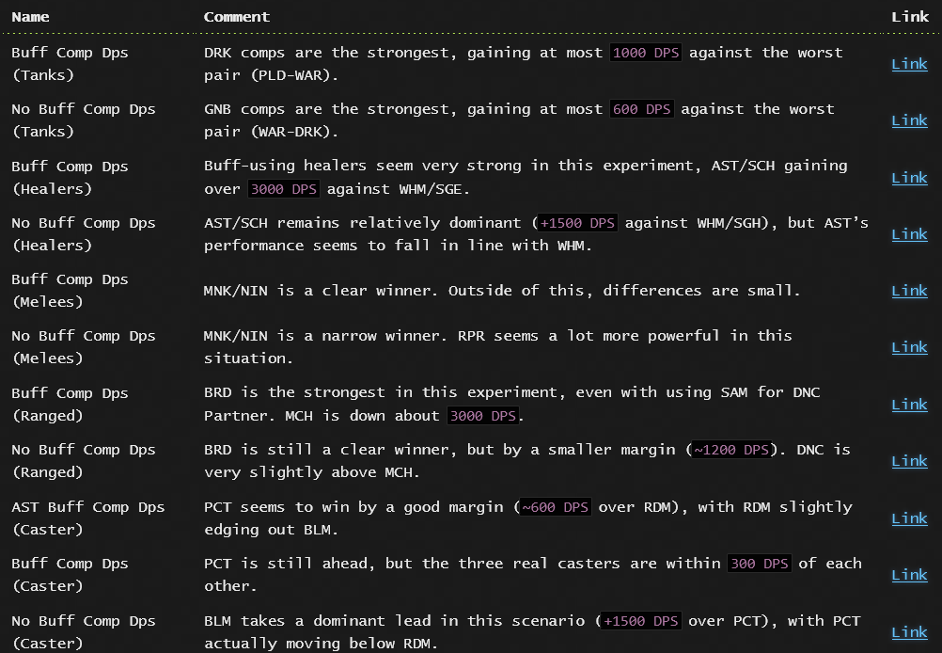Click comment 'BRD is still a clear winner'

coord(526,461)
